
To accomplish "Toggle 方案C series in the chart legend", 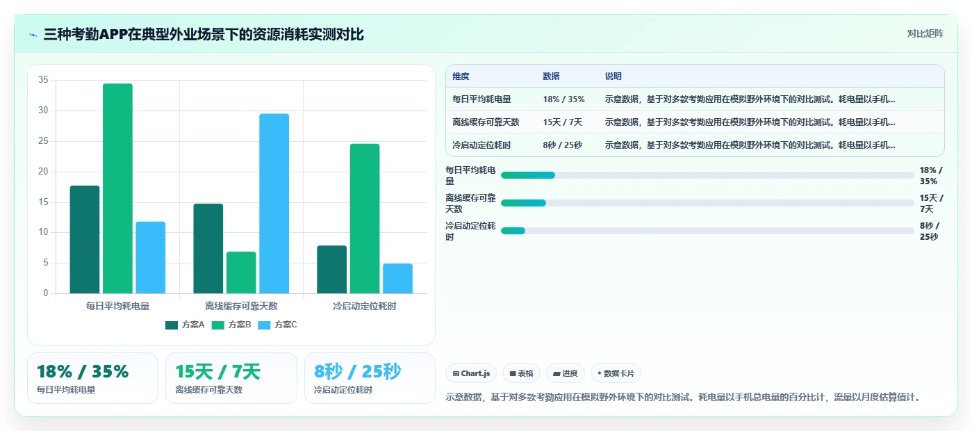I will pyautogui.click(x=277, y=325).
